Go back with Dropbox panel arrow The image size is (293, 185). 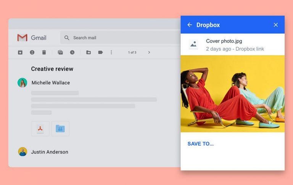coord(190,25)
